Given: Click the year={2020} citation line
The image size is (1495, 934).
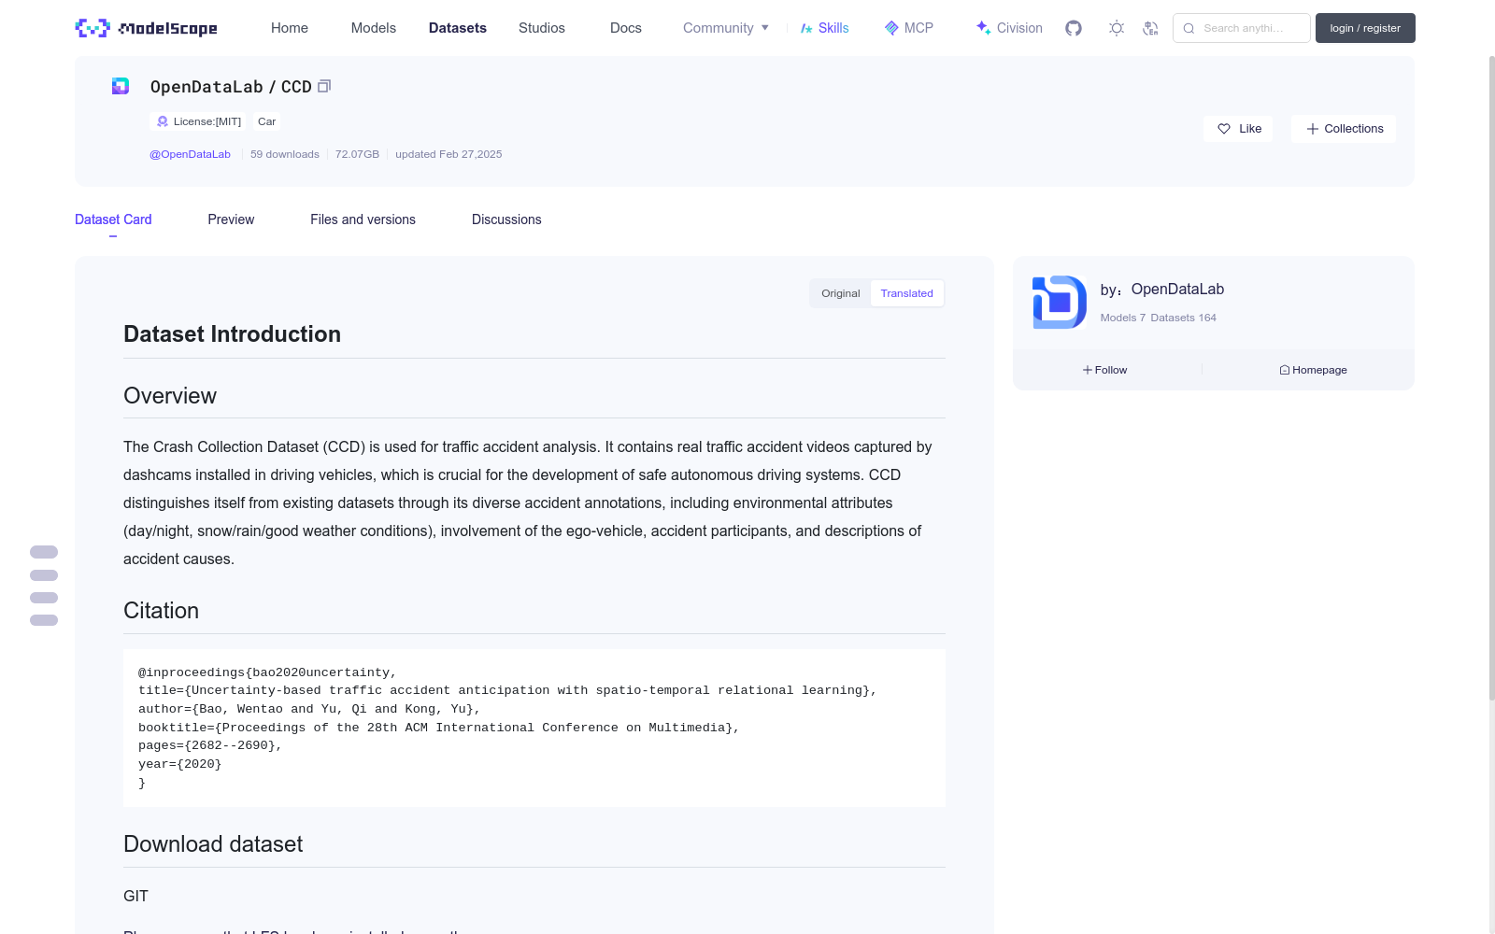Looking at the screenshot, I should tap(180, 764).
